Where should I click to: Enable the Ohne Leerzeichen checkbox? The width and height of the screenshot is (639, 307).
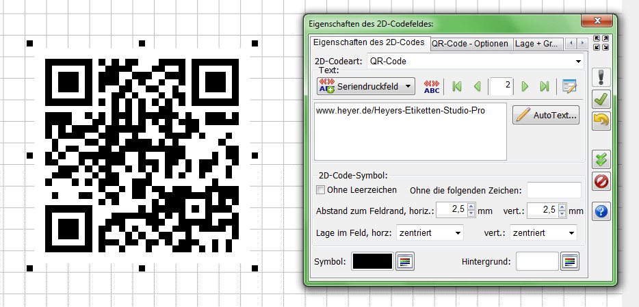[x=320, y=190]
